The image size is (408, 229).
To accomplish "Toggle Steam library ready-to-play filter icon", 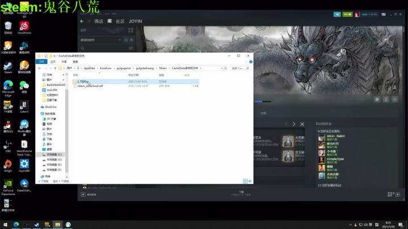I will (131, 40).
